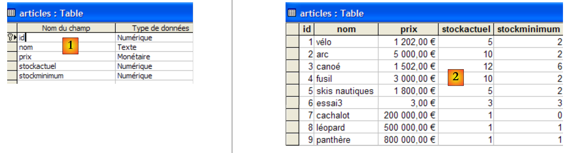Click the 'cachalot' name cell

tap(345, 115)
